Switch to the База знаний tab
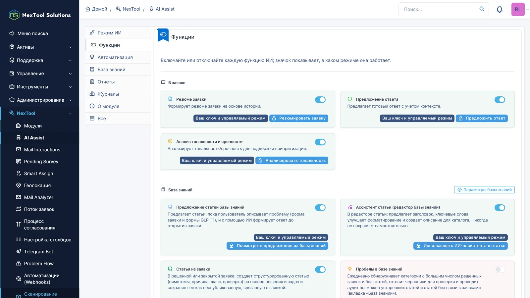Screen dimensions: 530x298 click(x=118, y=70)
